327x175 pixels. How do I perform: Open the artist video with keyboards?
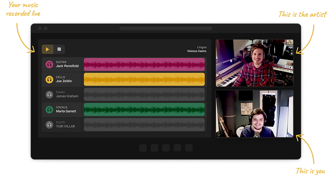coord(254,63)
